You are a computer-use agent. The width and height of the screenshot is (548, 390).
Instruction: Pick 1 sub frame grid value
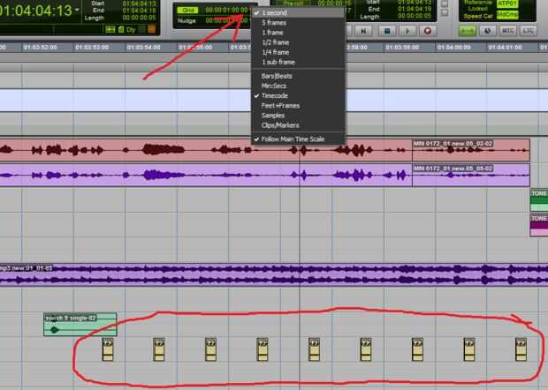pos(299,62)
